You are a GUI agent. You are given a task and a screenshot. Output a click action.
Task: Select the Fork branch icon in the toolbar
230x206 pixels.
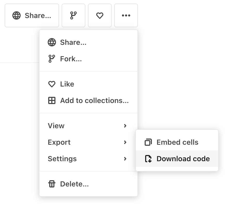[73, 15]
